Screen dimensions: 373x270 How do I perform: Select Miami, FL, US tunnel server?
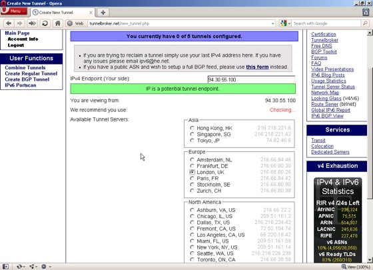(x=192, y=241)
